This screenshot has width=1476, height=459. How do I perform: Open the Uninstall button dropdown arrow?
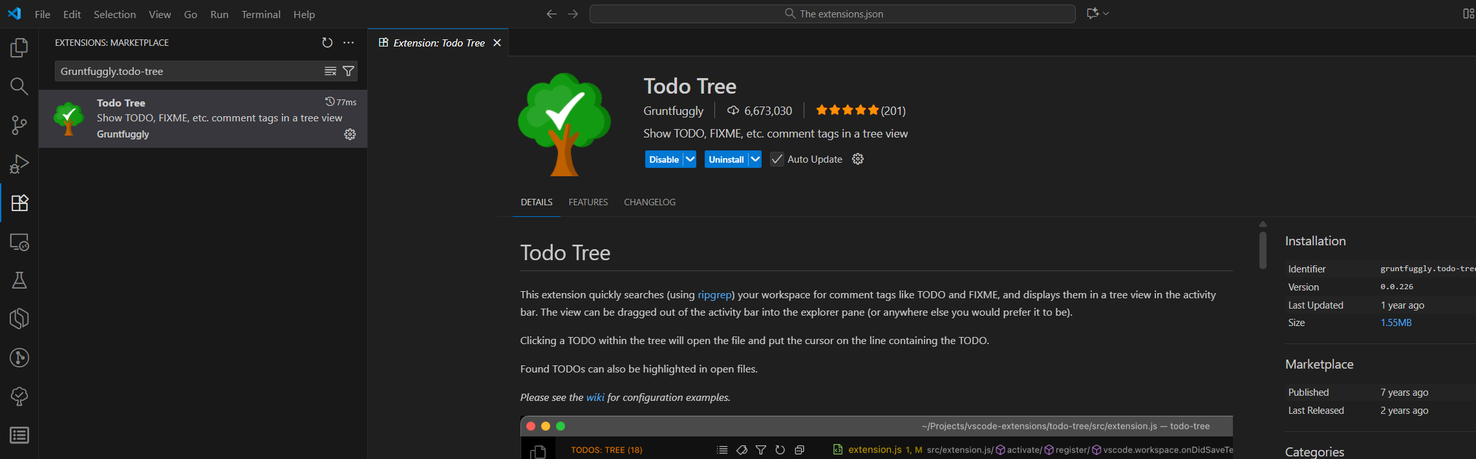pos(755,159)
